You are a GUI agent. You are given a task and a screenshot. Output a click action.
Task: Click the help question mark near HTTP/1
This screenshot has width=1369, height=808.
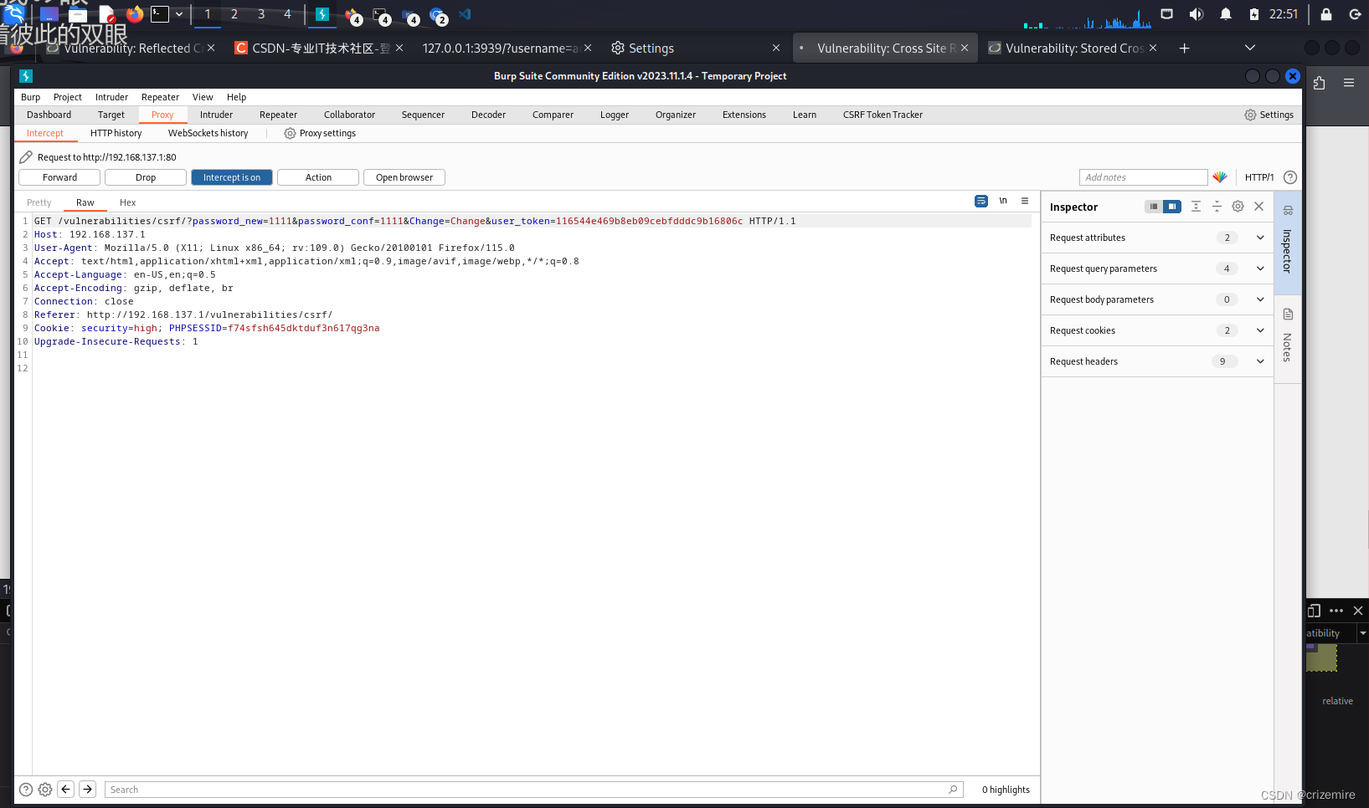tap(1289, 177)
